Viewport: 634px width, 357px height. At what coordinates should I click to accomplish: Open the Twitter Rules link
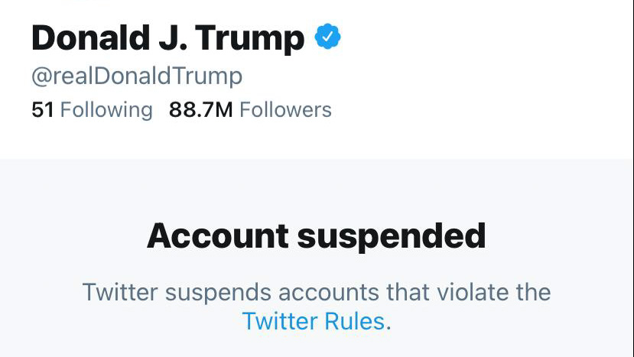click(x=314, y=321)
